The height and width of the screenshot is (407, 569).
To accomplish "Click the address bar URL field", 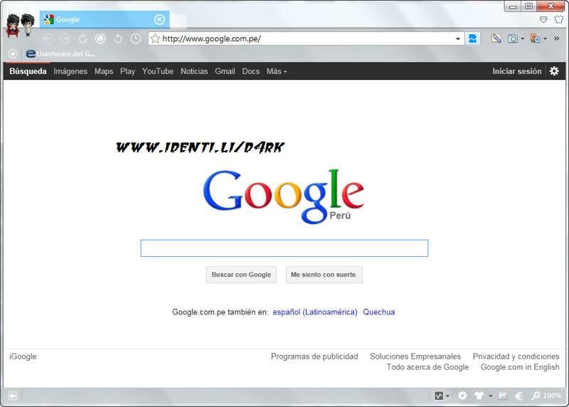I will pos(307,38).
